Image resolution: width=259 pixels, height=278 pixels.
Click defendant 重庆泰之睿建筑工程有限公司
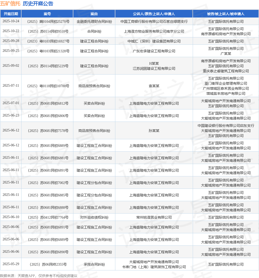pos(226,71)
